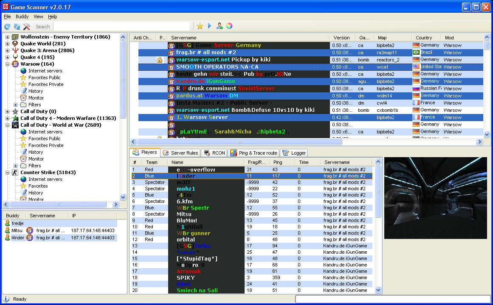This screenshot has height=305, width=493.
Task: Click the Warsow game icon in the tree
Action: click(15, 64)
